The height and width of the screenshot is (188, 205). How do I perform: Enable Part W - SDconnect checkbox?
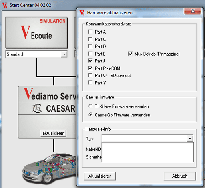[x=90, y=76]
